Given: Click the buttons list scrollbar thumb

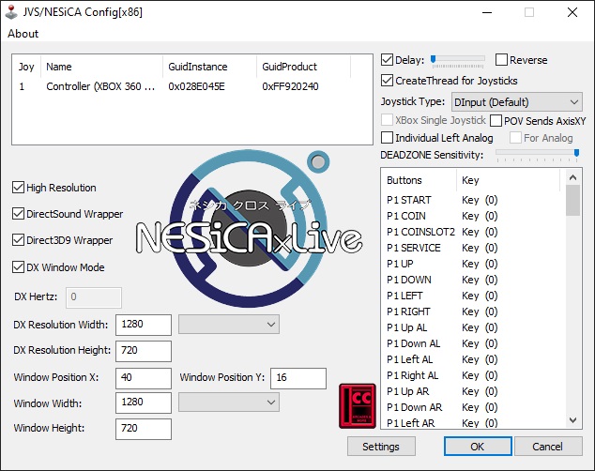Looking at the screenshot, I should pos(573,200).
